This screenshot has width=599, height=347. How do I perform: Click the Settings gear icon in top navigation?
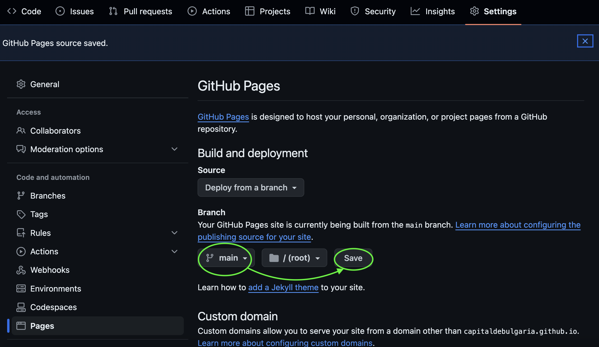475,11
